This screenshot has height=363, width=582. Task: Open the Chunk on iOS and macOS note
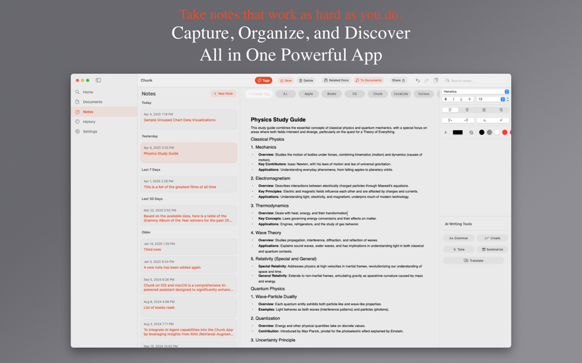click(189, 285)
